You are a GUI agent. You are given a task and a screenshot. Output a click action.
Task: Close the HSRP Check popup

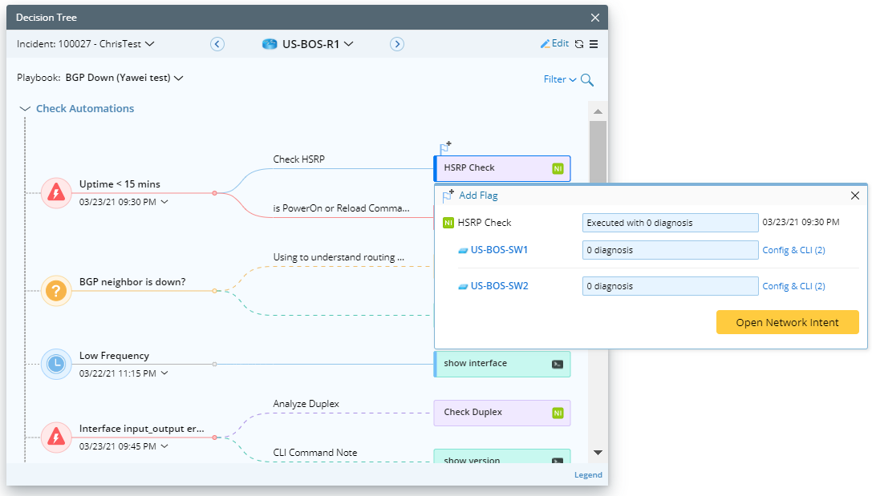coord(855,196)
